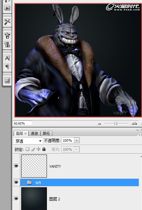This screenshot has height=210, width=142.
Task: Open the Layers panel options menu icon
Action: 140,135
